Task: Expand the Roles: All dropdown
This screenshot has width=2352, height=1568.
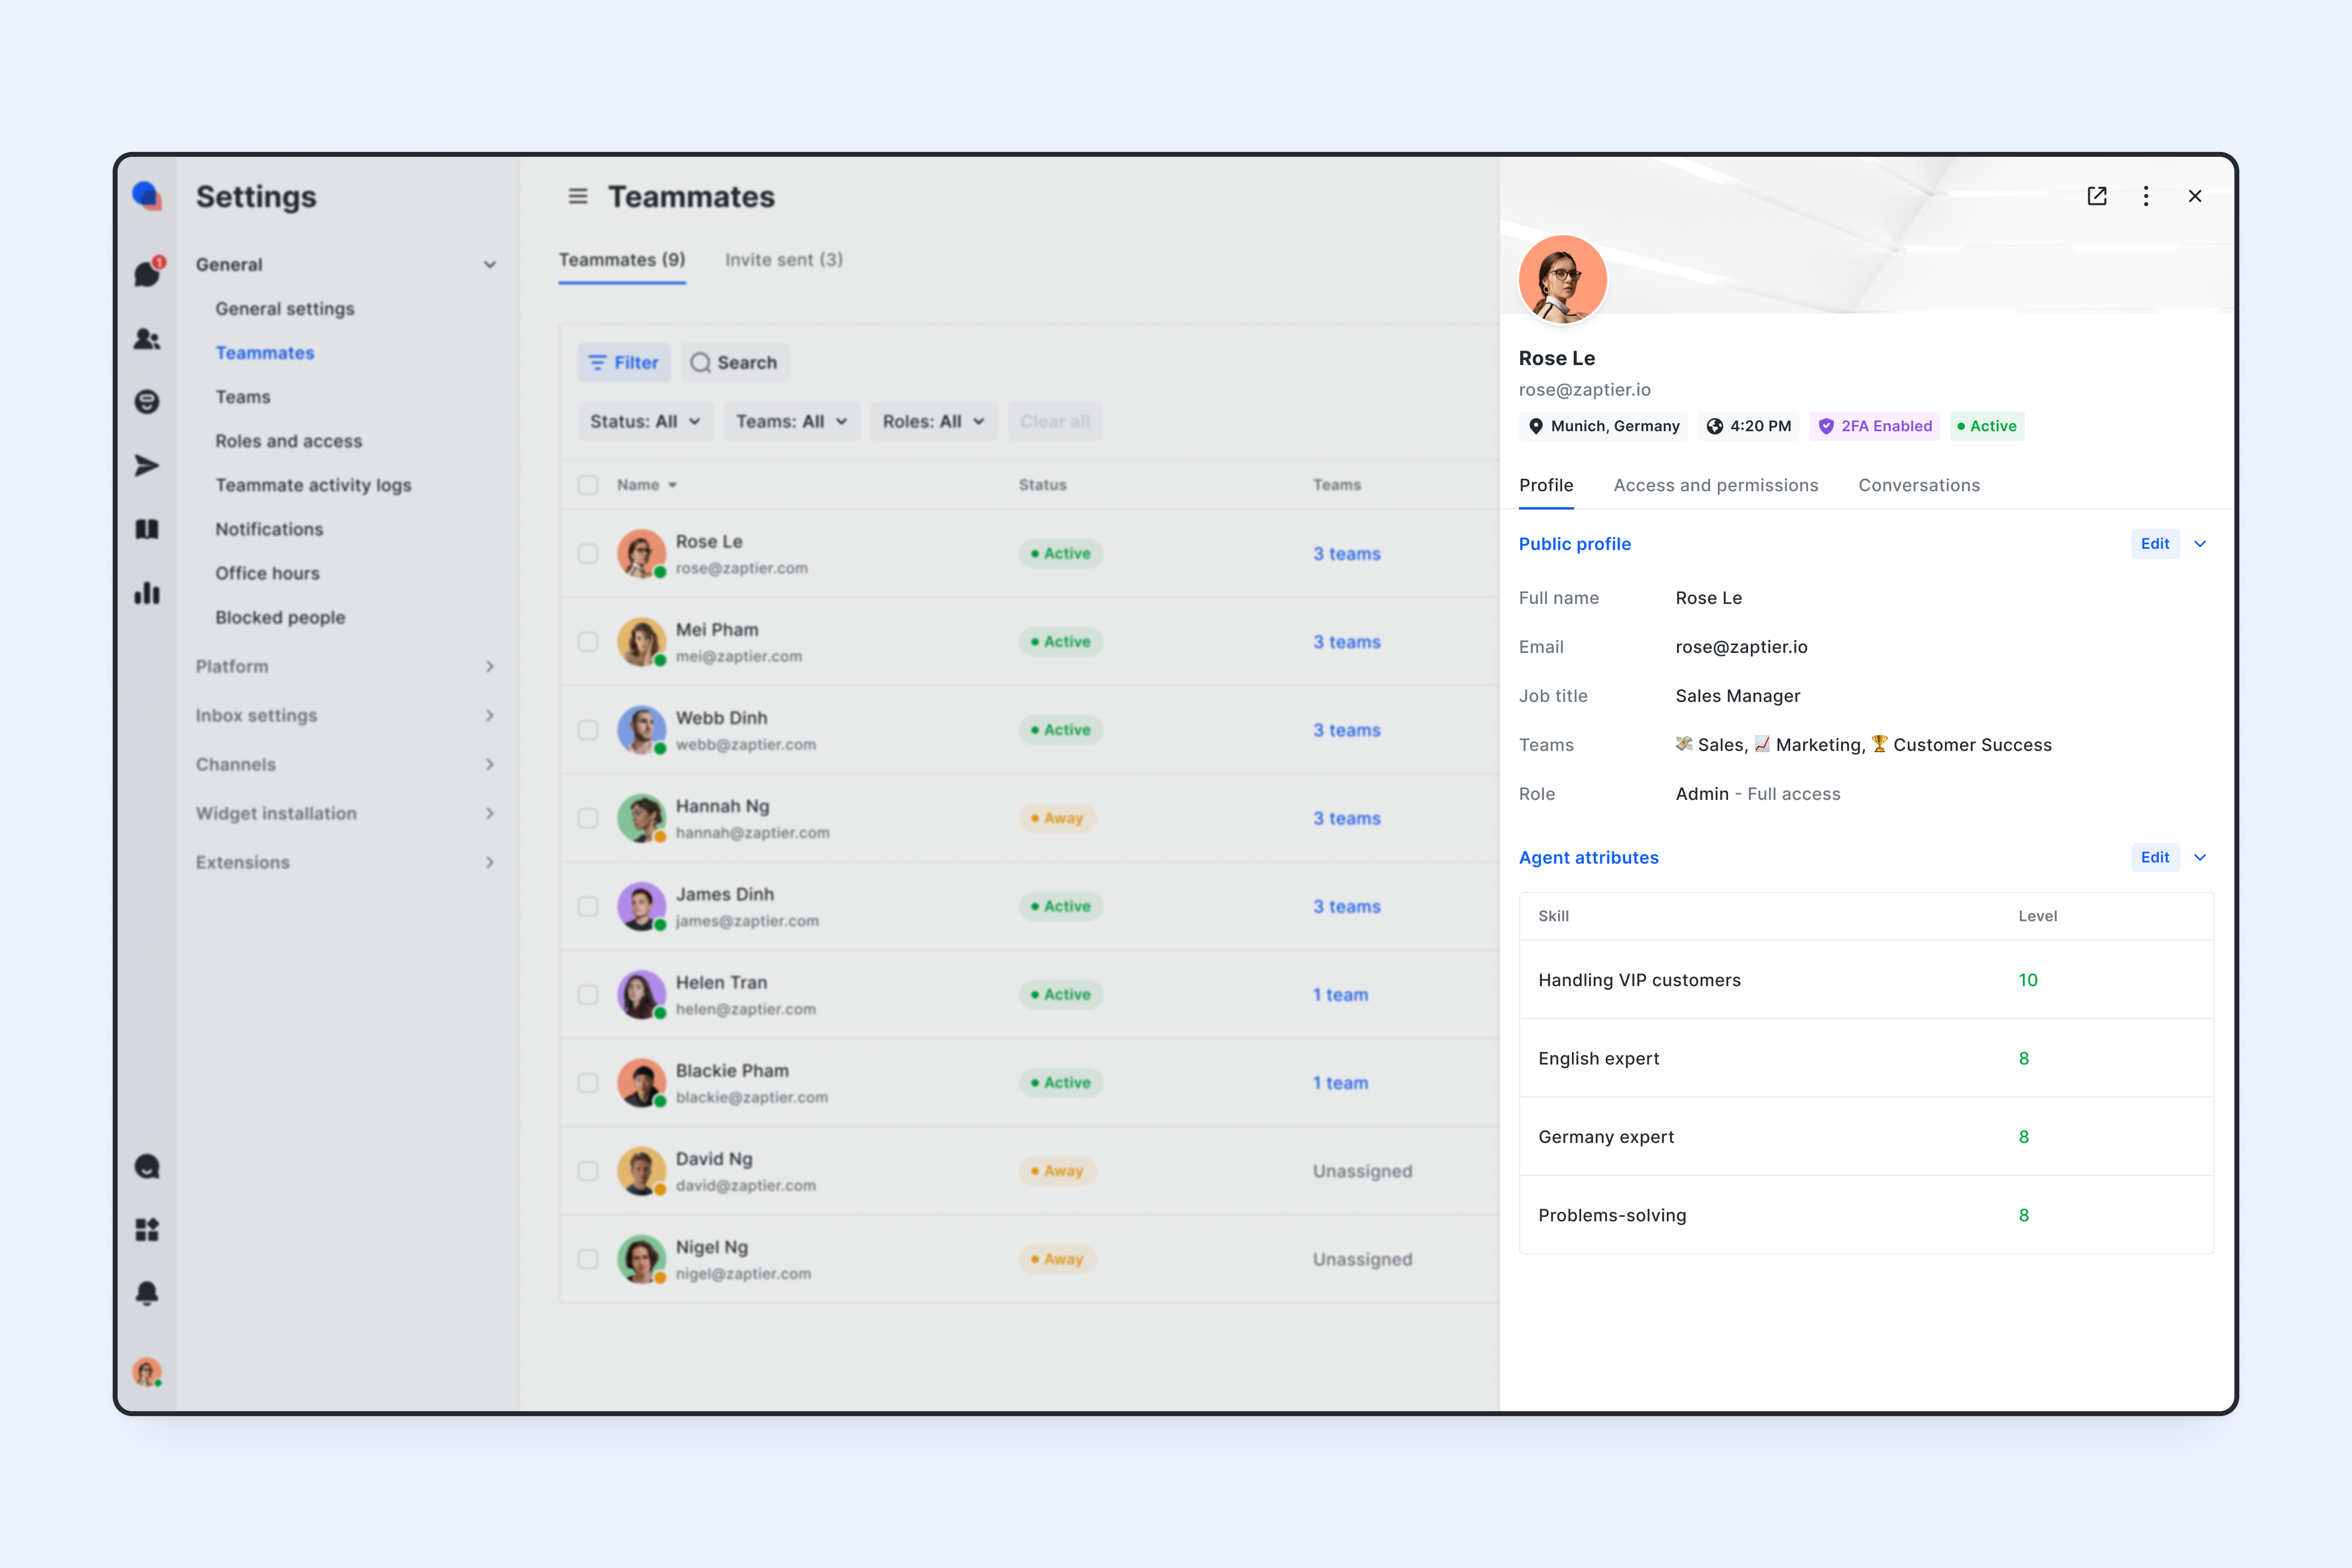Action: [x=933, y=421]
